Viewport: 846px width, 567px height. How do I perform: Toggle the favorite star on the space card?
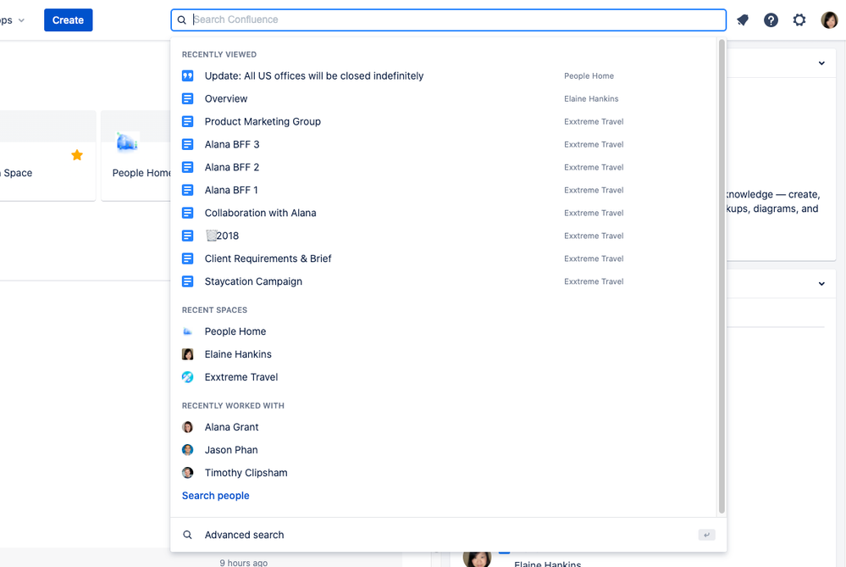tap(77, 155)
